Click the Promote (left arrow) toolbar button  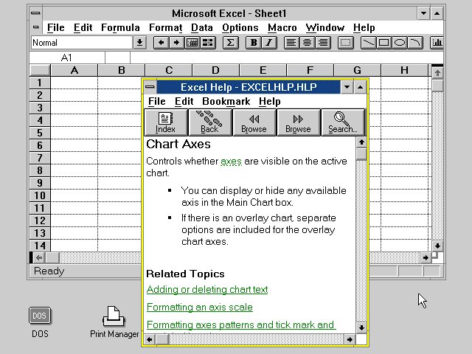coord(161,43)
